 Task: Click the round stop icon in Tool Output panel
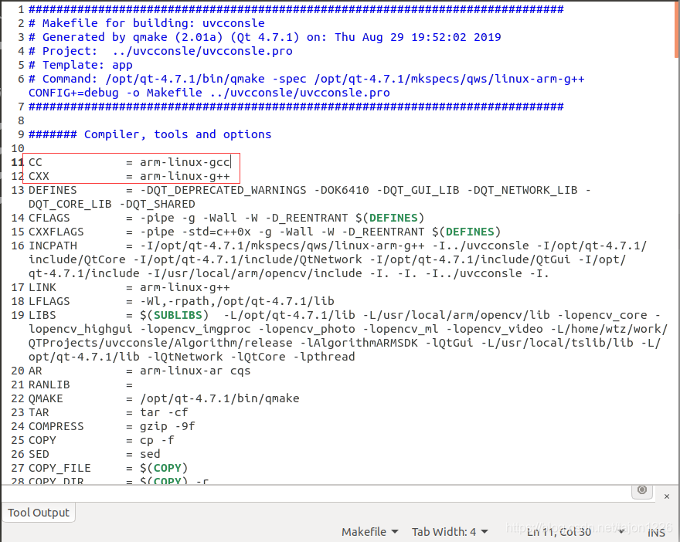(642, 490)
